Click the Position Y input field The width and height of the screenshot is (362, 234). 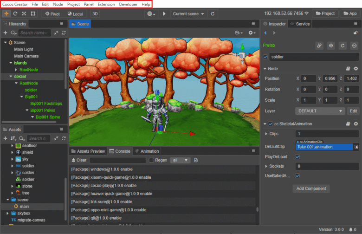[x=330, y=78]
